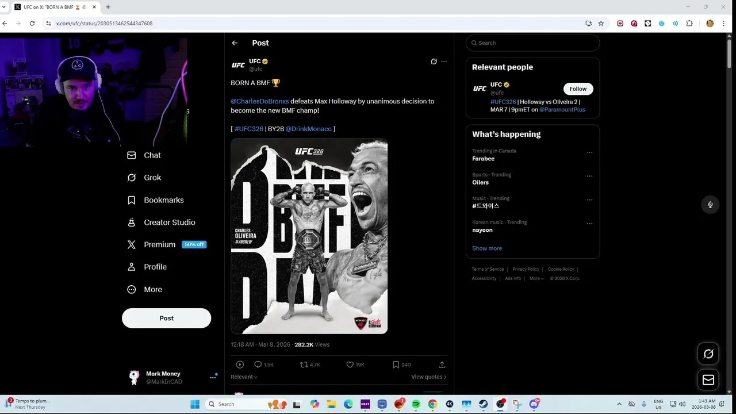
Task: Click the floating Grok button at bottom right
Action: [x=708, y=354]
